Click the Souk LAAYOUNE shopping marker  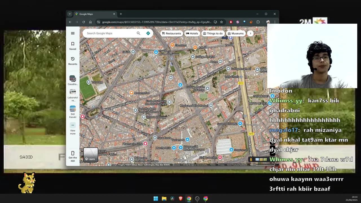coord(240,123)
